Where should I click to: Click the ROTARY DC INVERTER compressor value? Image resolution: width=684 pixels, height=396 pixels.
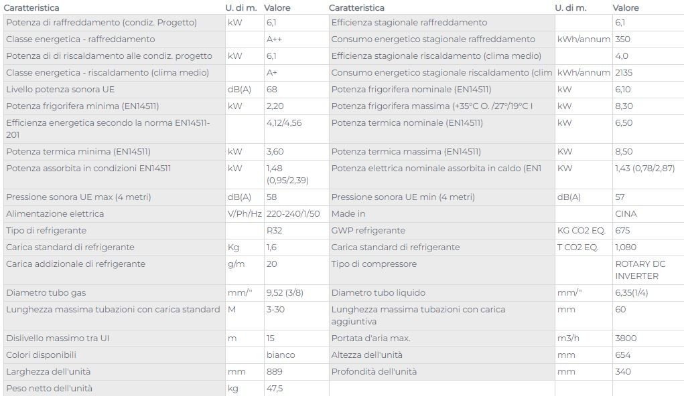[640, 270]
